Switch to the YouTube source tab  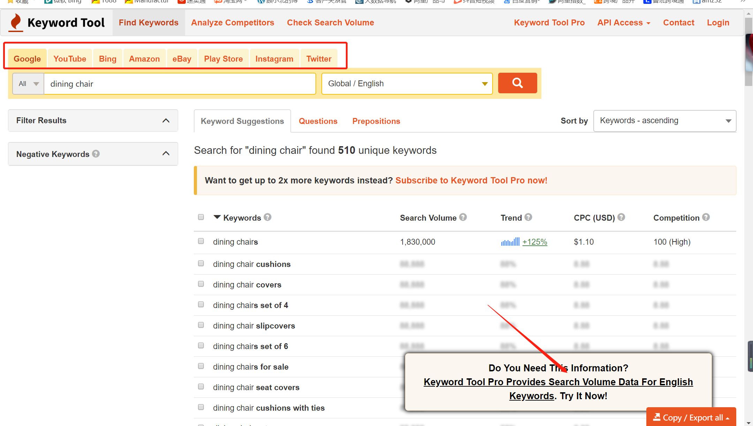pyautogui.click(x=70, y=59)
